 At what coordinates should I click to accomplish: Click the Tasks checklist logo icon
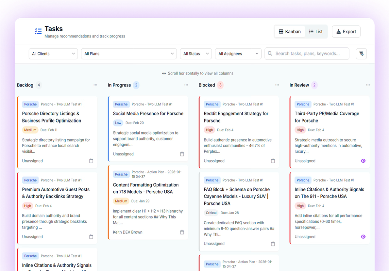click(x=38, y=31)
